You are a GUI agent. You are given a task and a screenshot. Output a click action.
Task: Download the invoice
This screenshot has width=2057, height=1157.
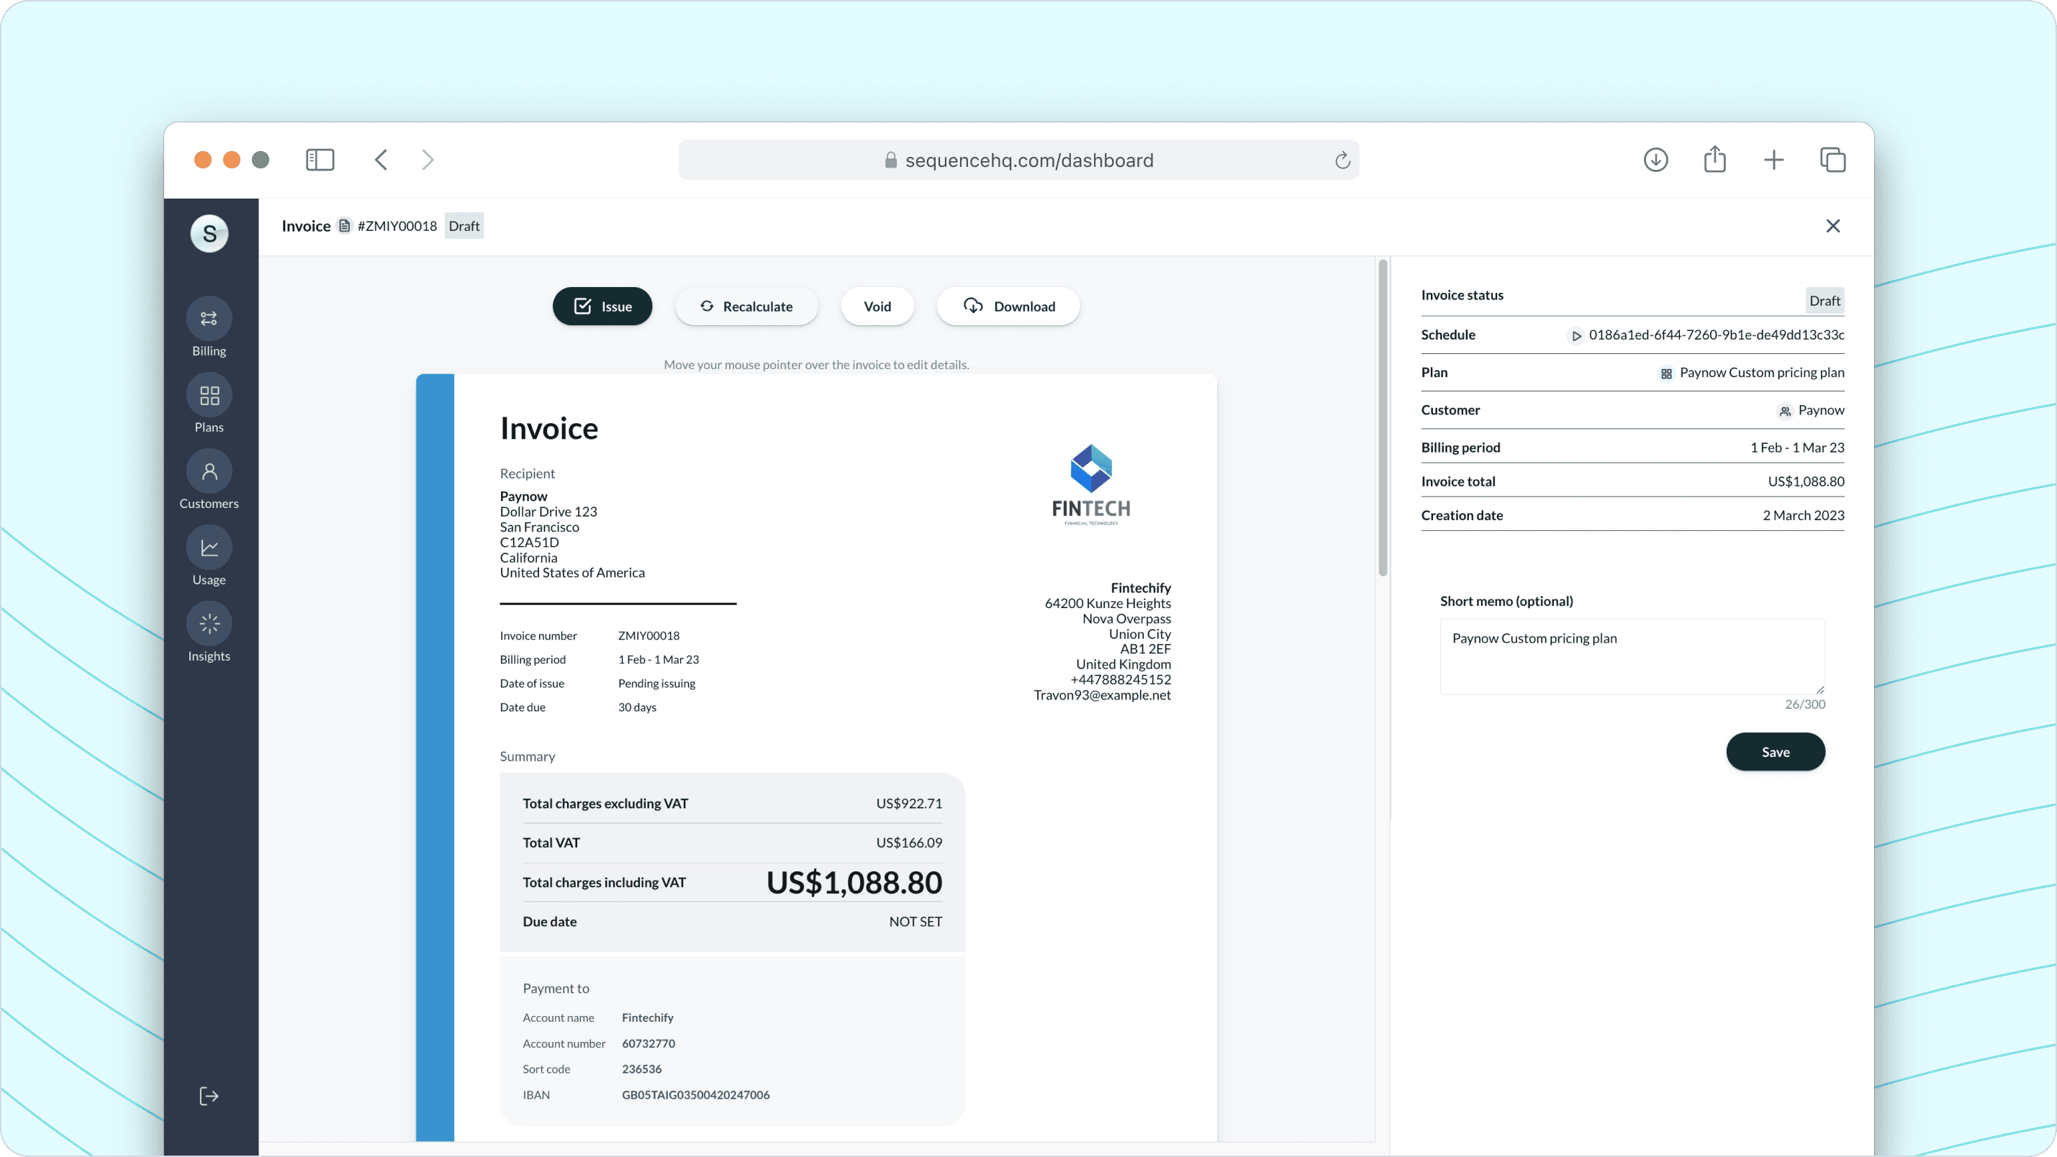[1008, 307]
